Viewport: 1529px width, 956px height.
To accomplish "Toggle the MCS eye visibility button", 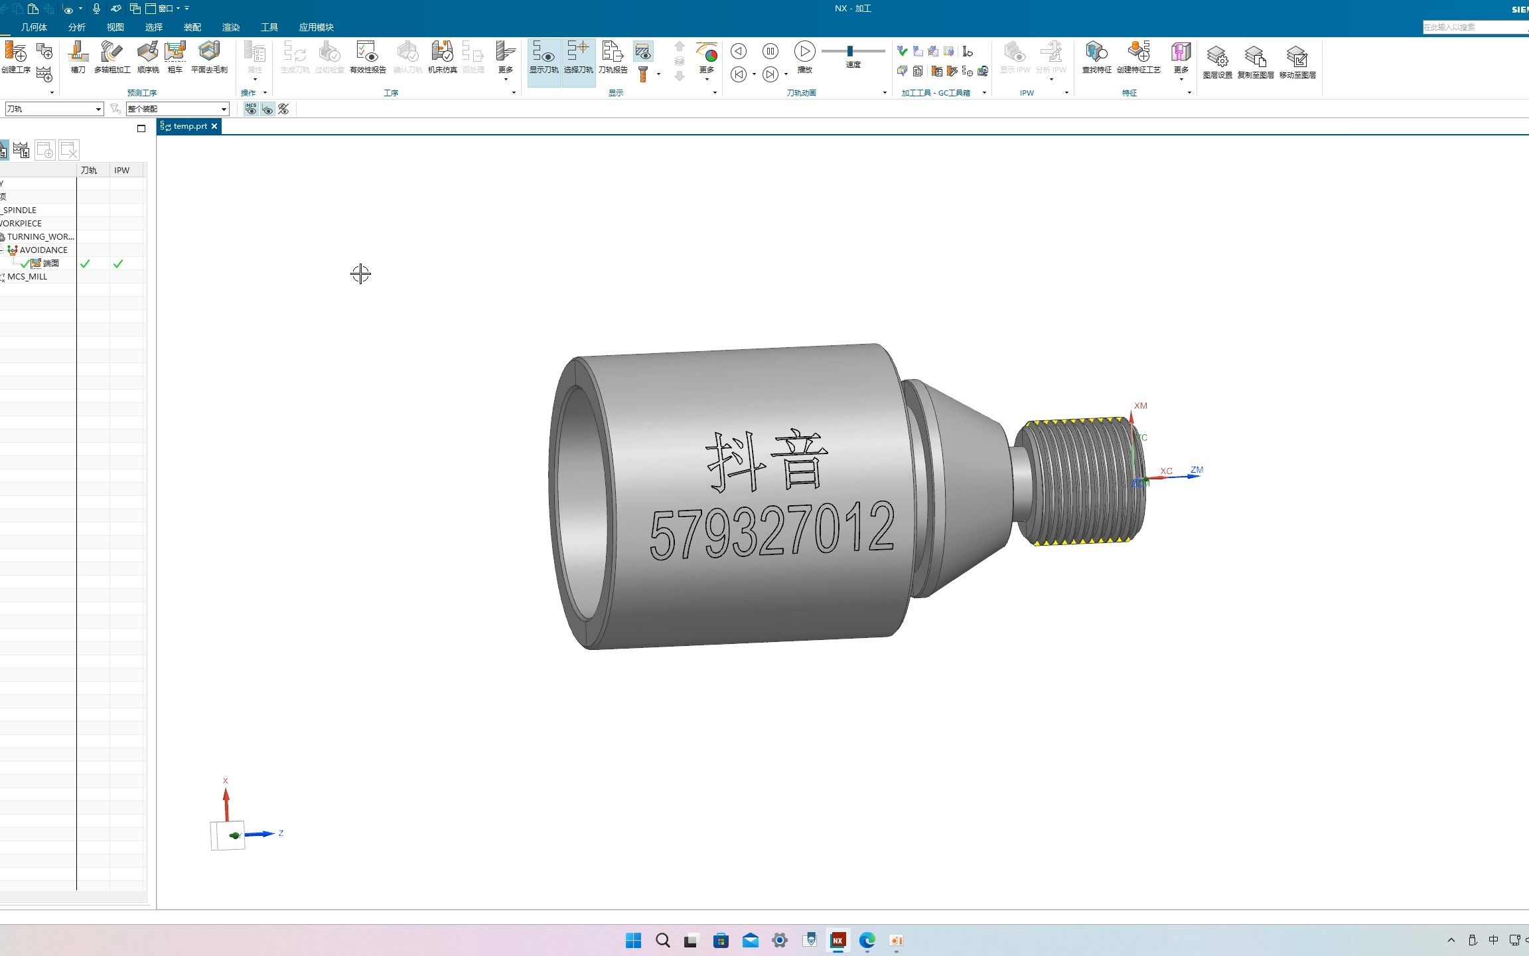I will click(251, 108).
